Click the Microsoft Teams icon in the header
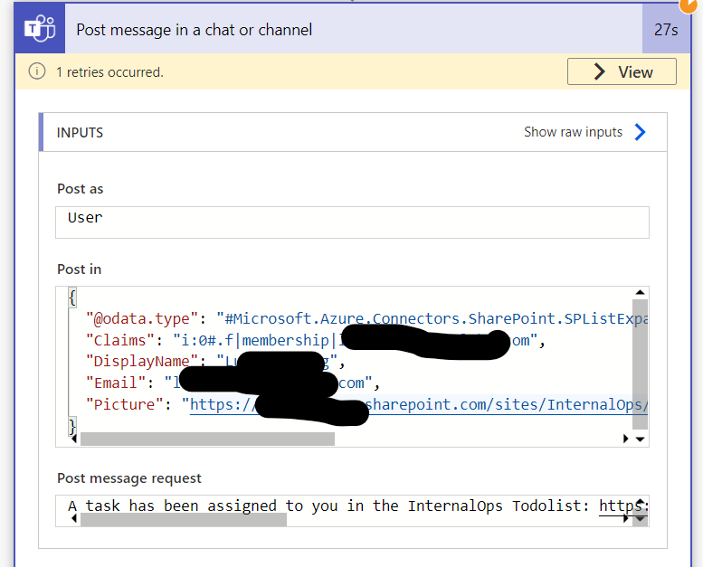 (40, 29)
